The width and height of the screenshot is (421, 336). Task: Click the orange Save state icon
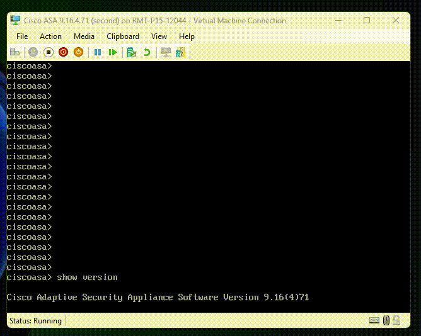click(78, 52)
